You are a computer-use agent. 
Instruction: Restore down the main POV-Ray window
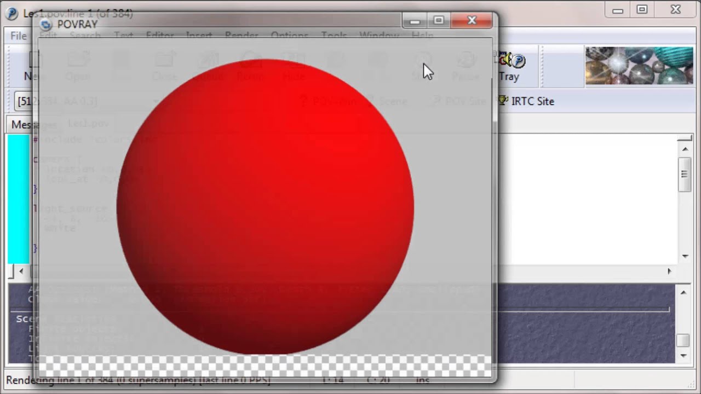tap(642, 10)
